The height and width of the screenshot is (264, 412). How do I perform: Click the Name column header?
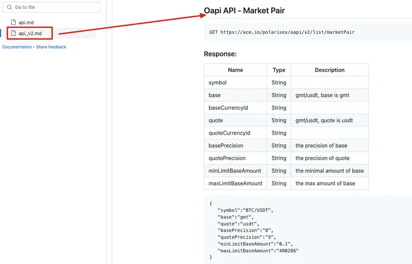coord(236,70)
